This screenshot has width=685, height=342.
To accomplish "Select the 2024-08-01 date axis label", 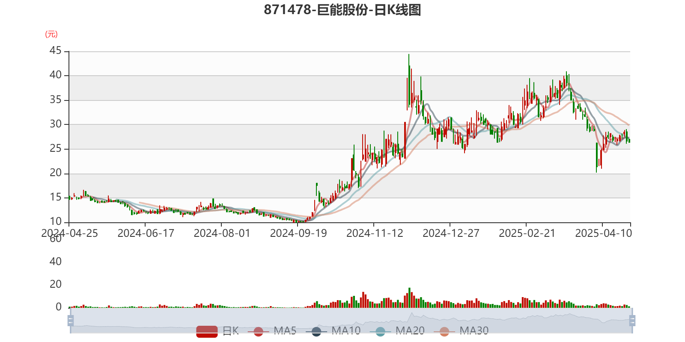I will 222,233.
